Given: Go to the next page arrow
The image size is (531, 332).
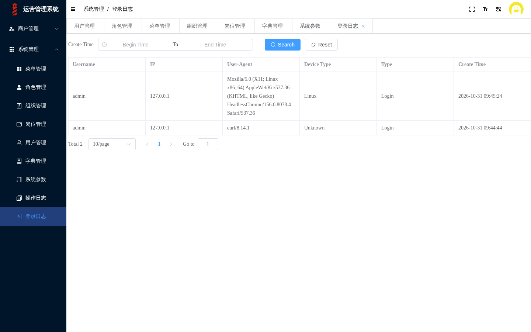Looking at the screenshot, I should [x=171, y=144].
